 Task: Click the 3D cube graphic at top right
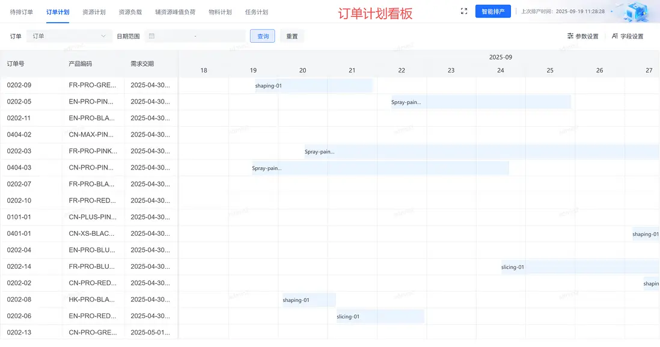(636, 11)
